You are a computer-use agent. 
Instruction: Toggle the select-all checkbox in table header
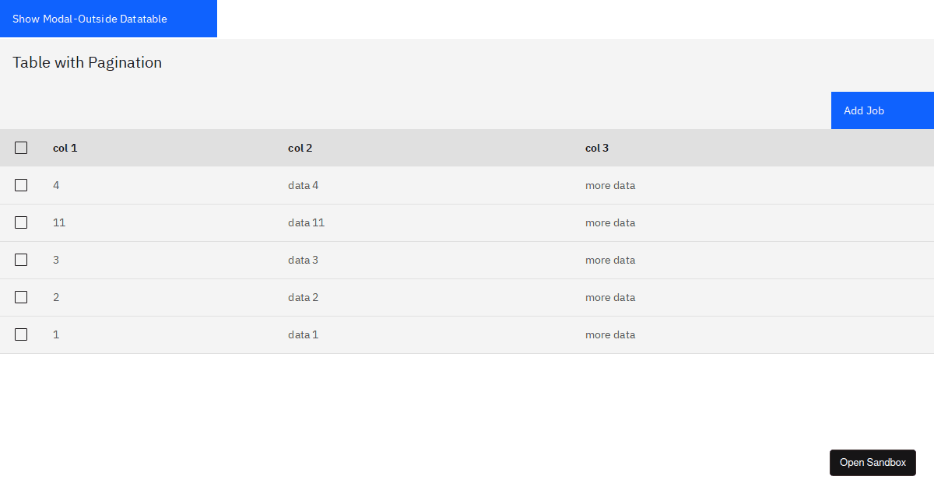[21, 148]
